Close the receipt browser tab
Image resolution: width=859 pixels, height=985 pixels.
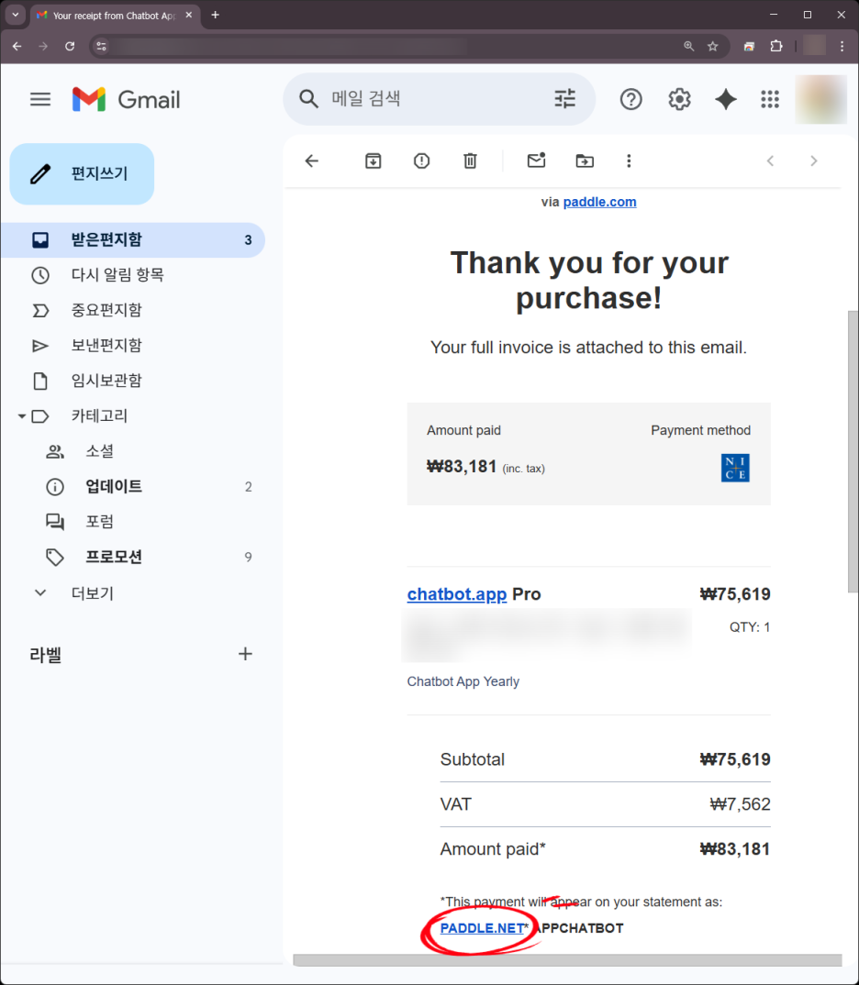(188, 15)
